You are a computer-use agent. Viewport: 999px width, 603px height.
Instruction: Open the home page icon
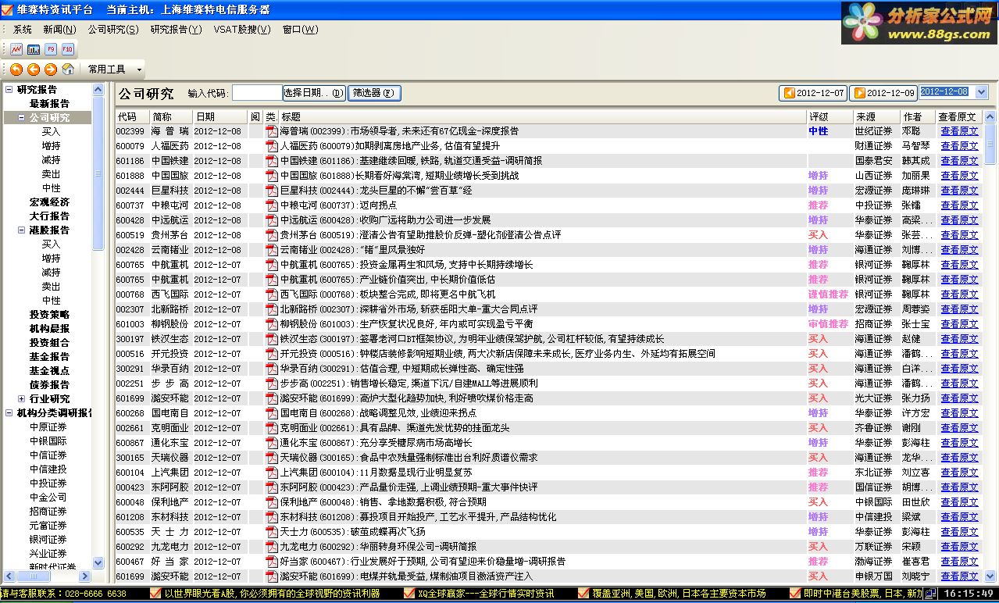(68, 70)
